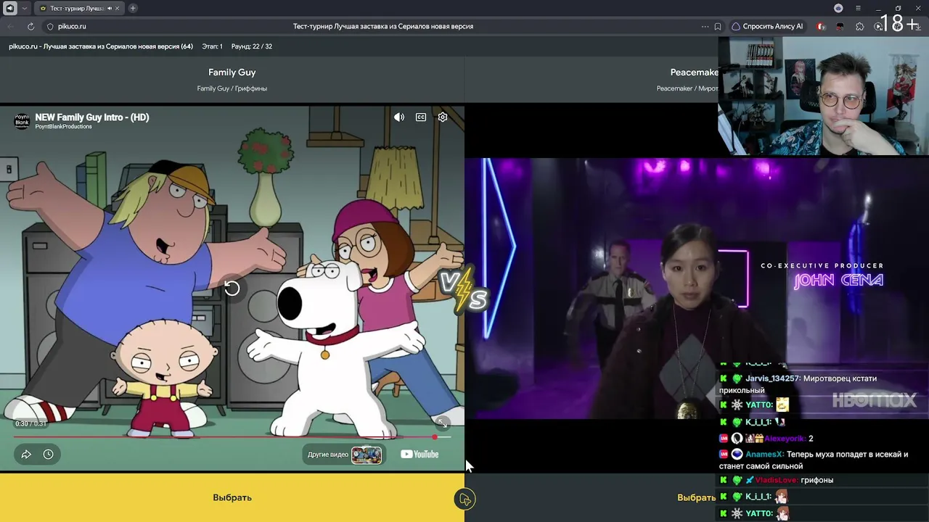The width and height of the screenshot is (929, 522).
Task: Open YouTube player settings gear
Action: coord(443,117)
